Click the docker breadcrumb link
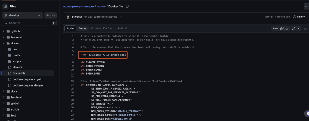Viewport: 309px width, 121px height. coord(101,7)
